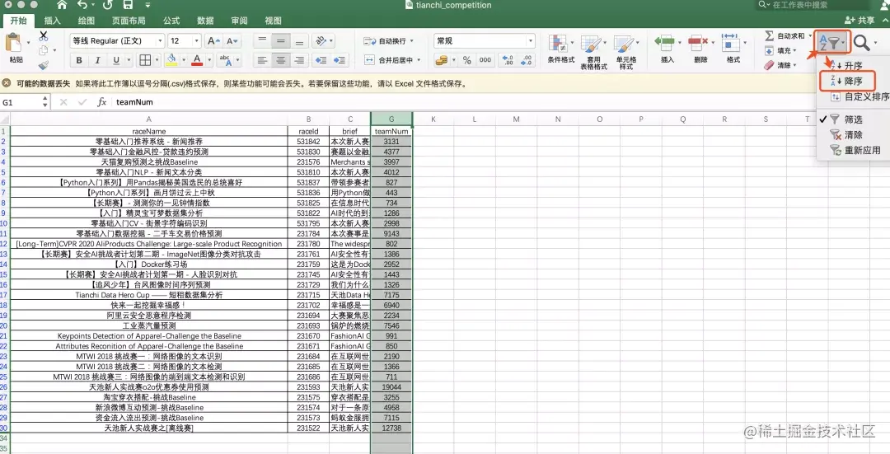Select the Format Painter brush icon
This screenshot has width=890, height=454.
pos(43,65)
